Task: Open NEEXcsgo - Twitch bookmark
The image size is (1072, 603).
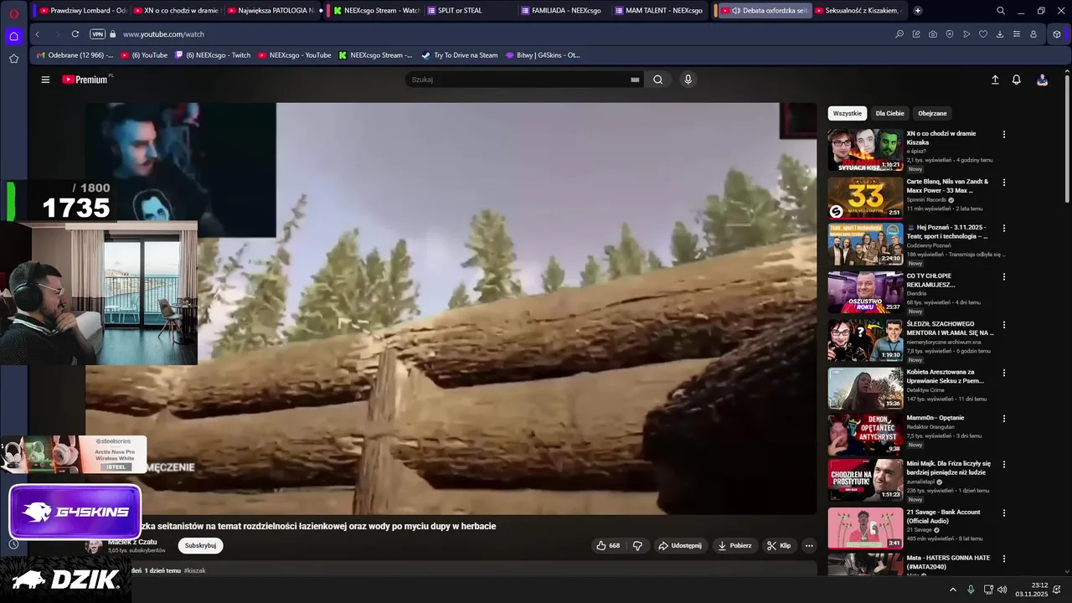Action: (213, 55)
